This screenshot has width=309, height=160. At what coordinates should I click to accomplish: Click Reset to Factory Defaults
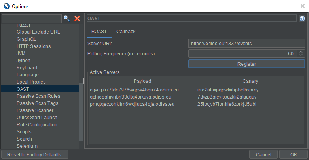tap(34, 154)
